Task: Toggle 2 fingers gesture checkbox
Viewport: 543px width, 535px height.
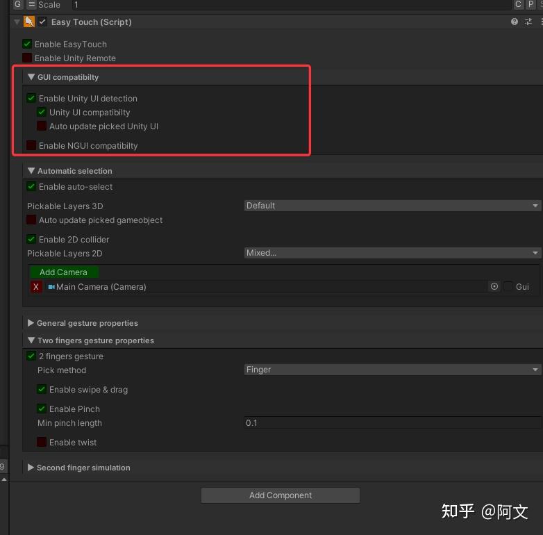Action: click(31, 356)
